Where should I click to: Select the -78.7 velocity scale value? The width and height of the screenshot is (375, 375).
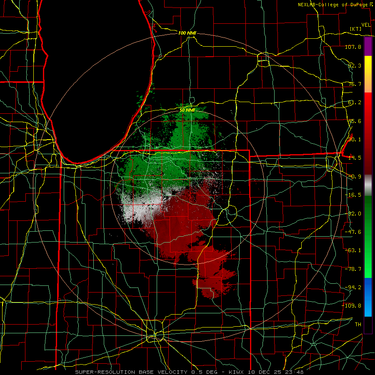[x=353, y=269]
